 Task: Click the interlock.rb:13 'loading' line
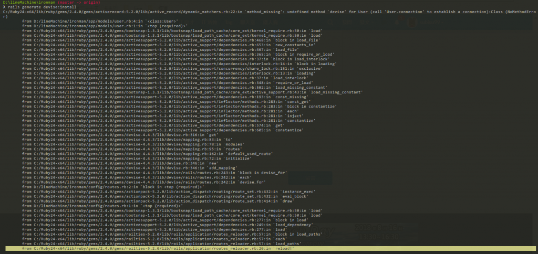click(169, 73)
